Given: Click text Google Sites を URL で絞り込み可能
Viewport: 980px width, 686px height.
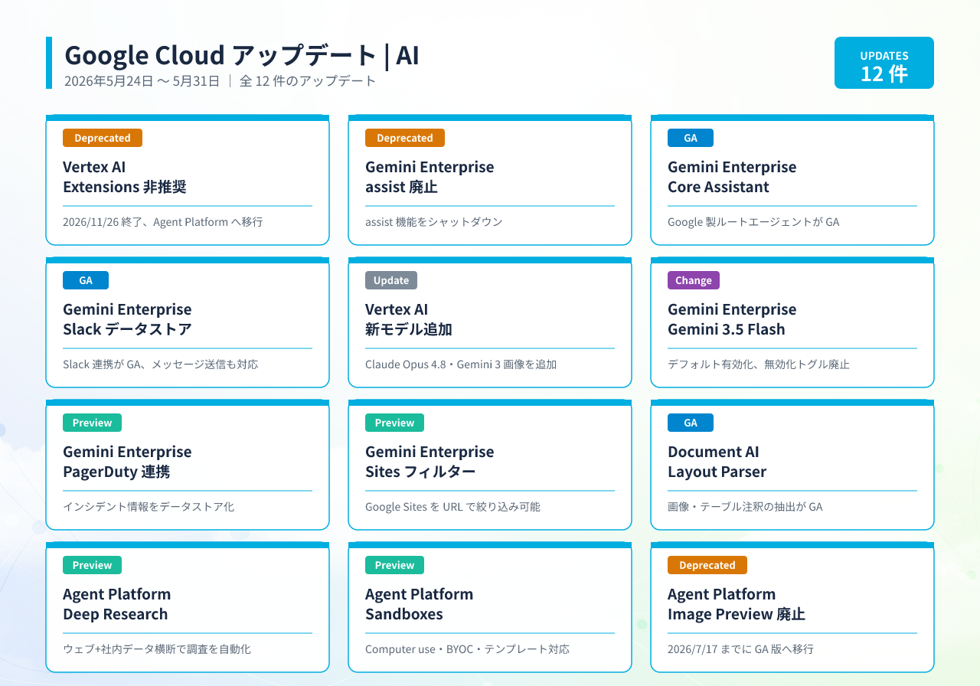Looking at the screenshot, I should tap(452, 507).
